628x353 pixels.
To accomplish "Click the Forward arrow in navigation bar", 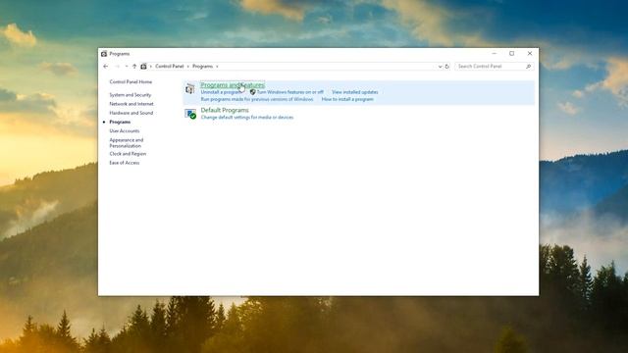I will (x=117, y=67).
